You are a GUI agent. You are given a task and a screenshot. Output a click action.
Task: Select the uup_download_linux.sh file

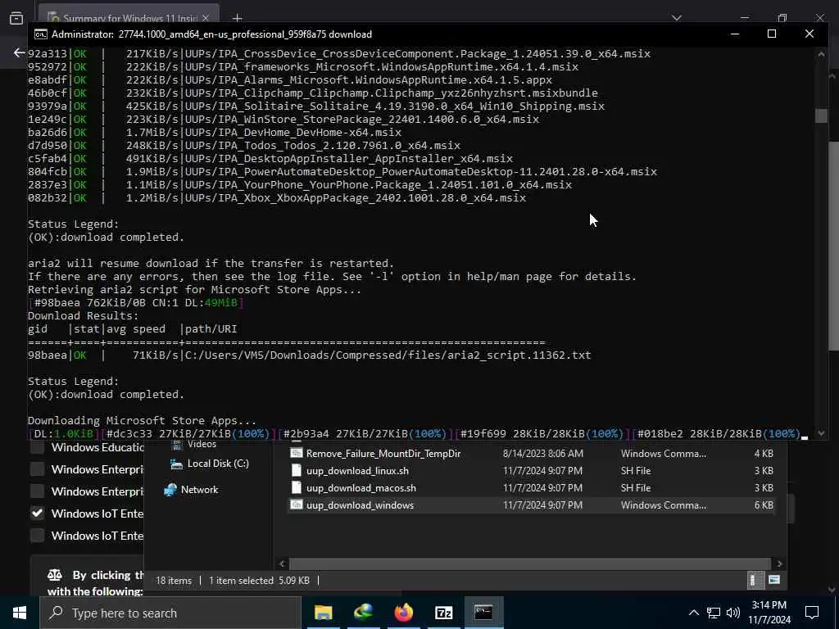pyautogui.click(x=357, y=471)
